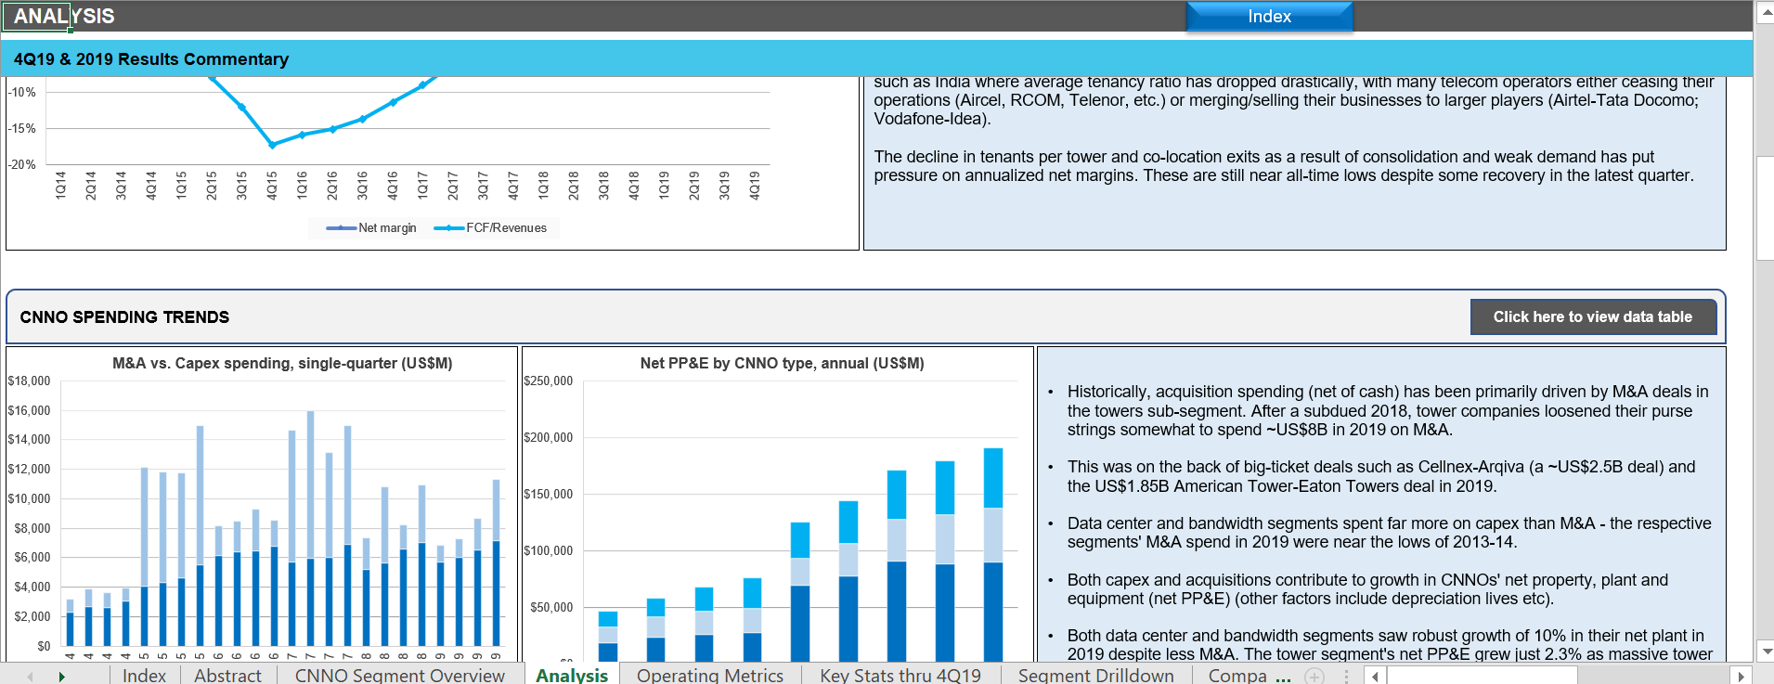The image size is (1774, 684).
Task: Click the add new sheet plus icon
Action: [1314, 676]
